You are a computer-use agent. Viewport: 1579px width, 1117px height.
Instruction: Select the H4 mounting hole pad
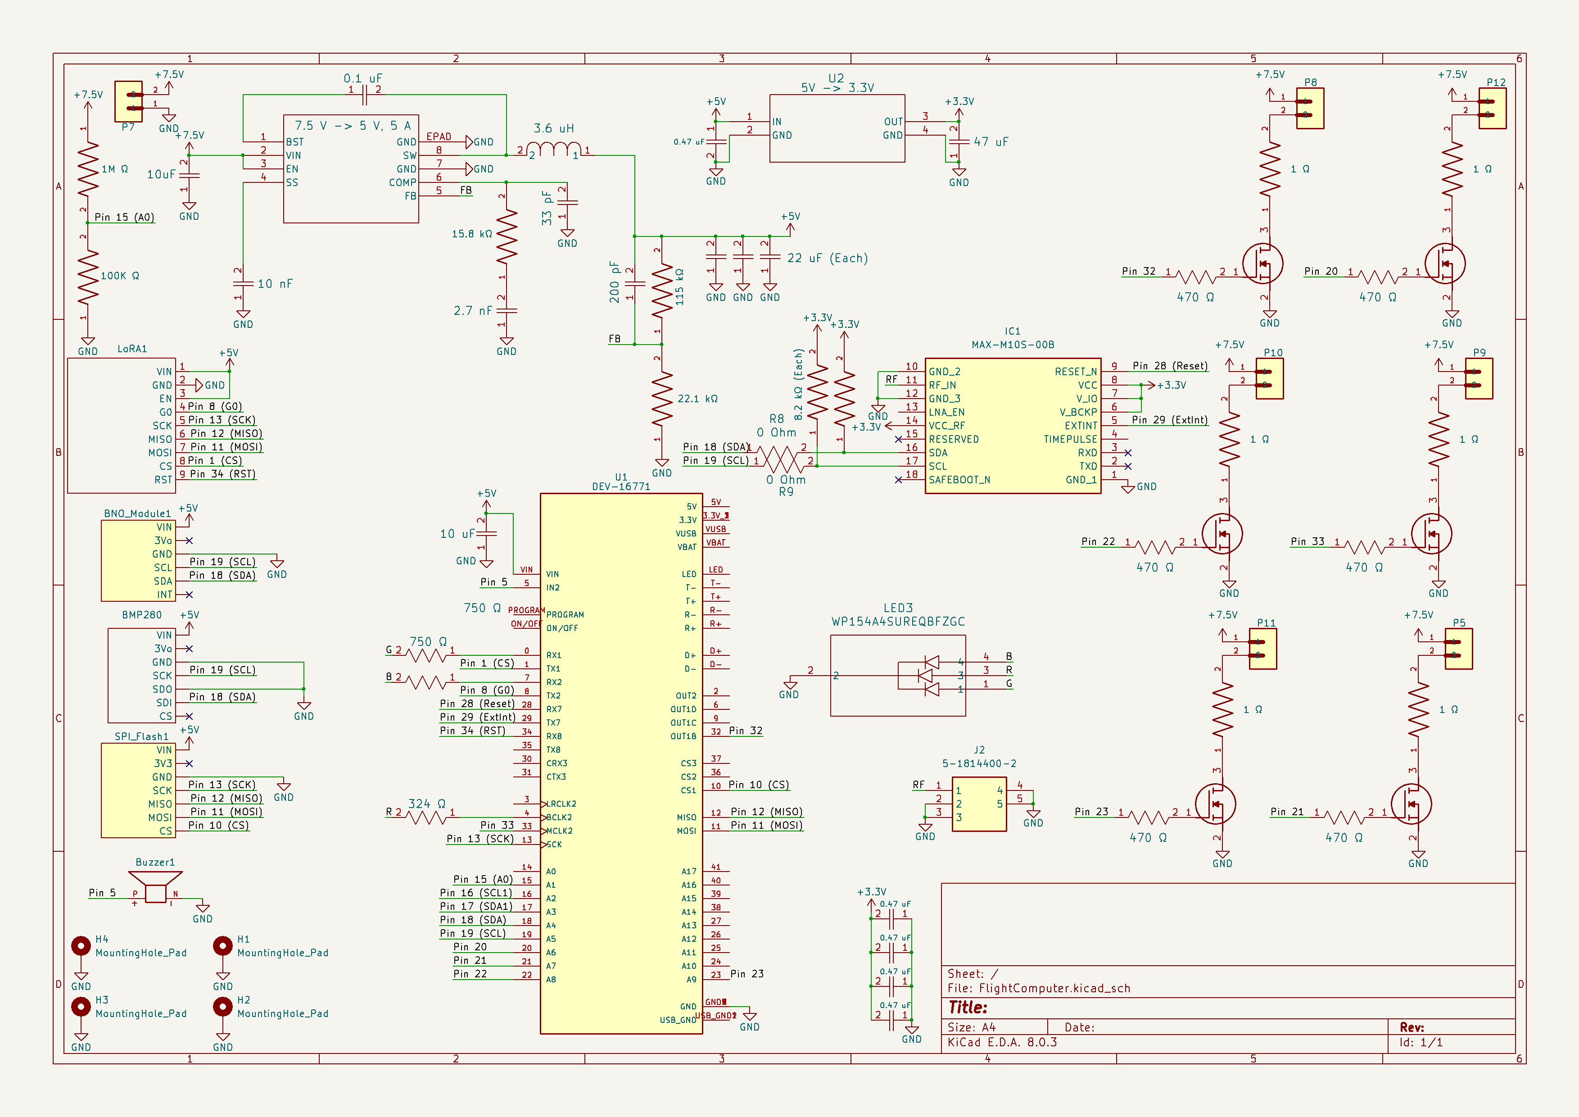pos(81,946)
